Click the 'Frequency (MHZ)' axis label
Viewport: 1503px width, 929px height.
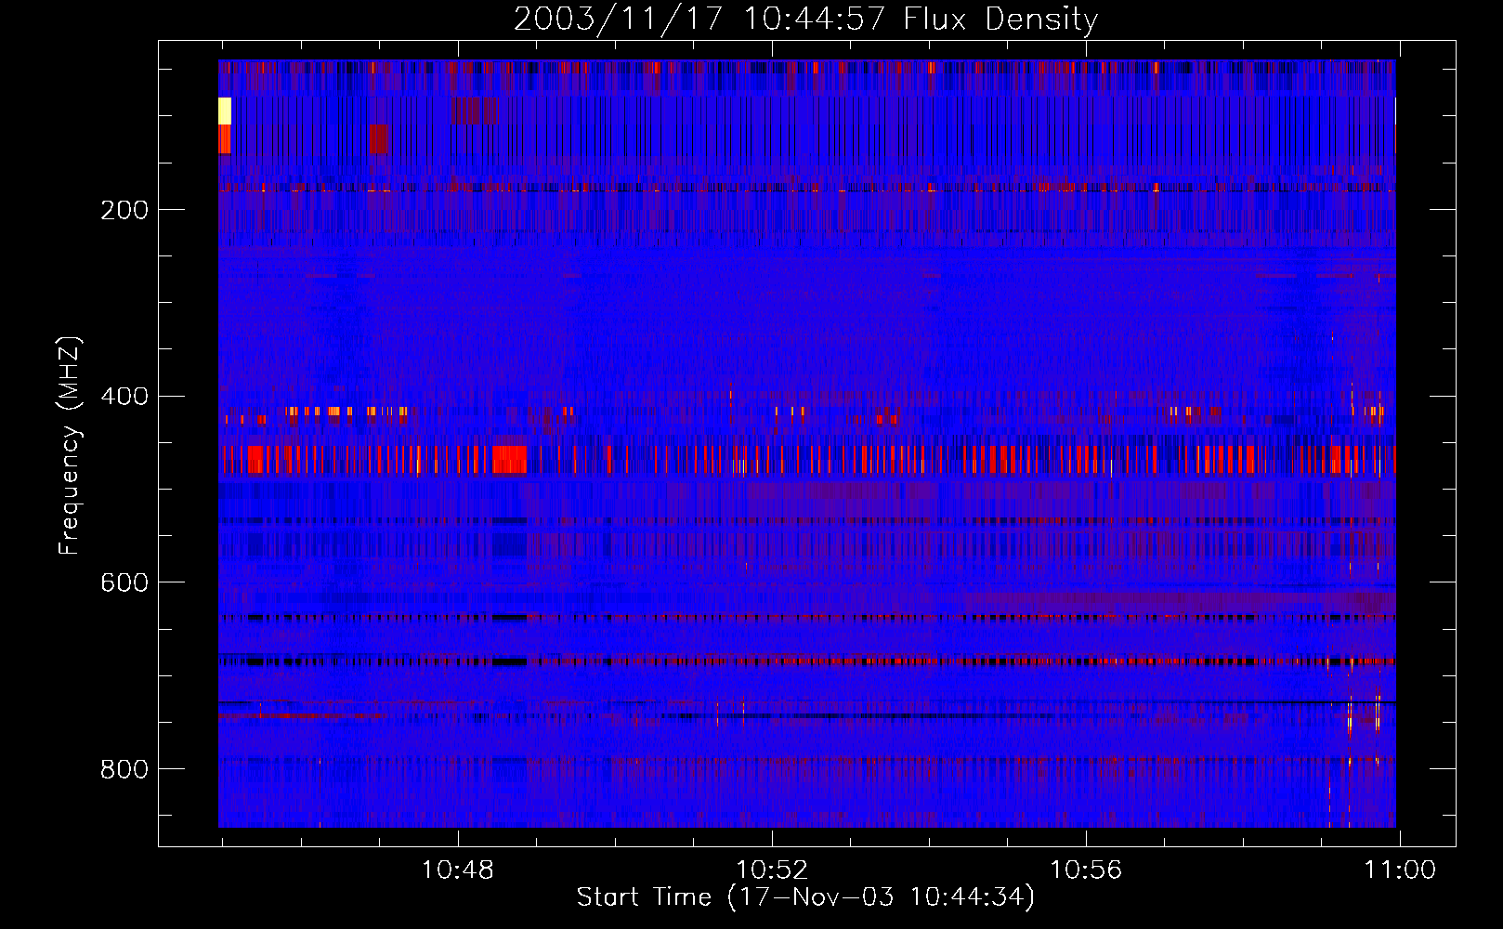[x=70, y=445]
